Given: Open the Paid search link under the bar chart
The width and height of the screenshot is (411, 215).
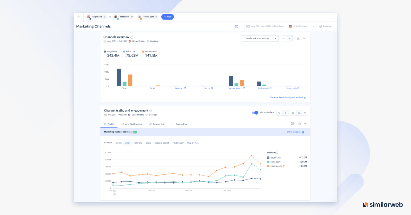Looking at the screenshot, I should click(263, 88).
